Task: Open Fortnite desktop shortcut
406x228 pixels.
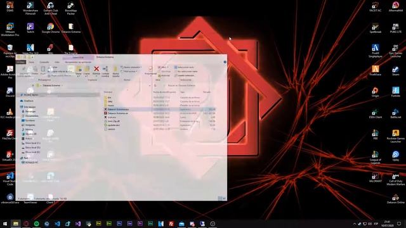Action: point(395,92)
